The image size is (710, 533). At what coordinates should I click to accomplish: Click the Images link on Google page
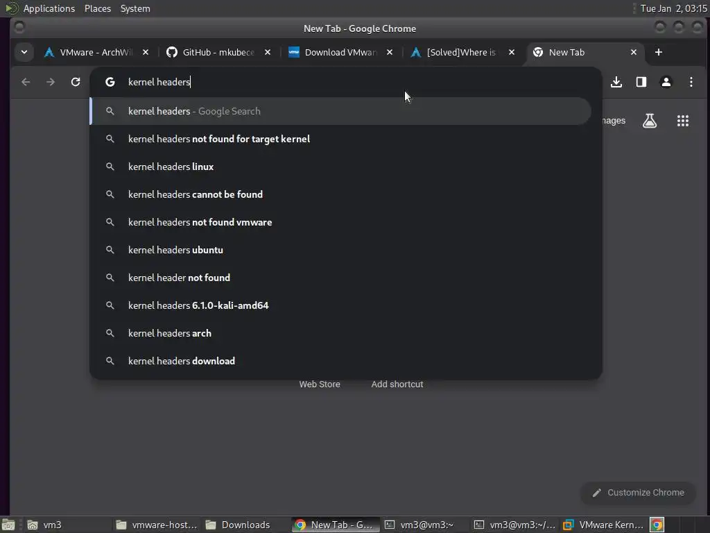[614, 121]
